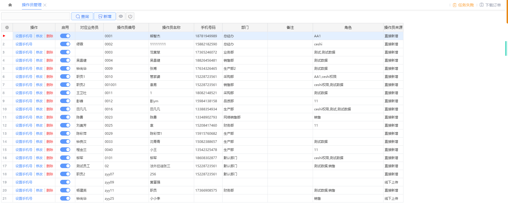508x214 pixels.
Task: Go to the home page icon
Action: tap(10, 5)
